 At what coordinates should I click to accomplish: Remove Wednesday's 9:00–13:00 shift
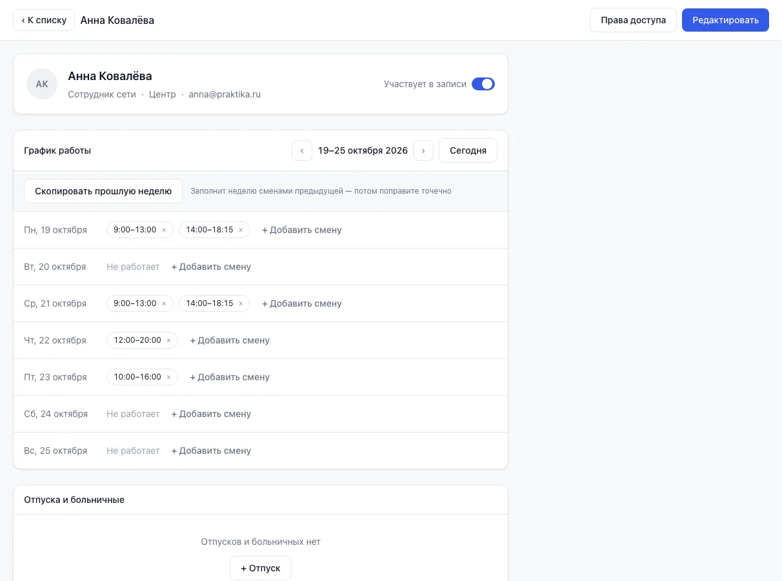pos(164,303)
